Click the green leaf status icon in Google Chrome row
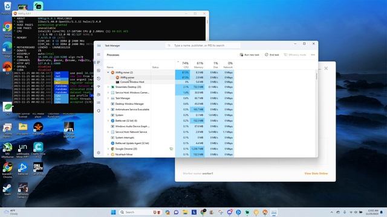The height and width of the screenshot is (217, 387). click(171, 149)
